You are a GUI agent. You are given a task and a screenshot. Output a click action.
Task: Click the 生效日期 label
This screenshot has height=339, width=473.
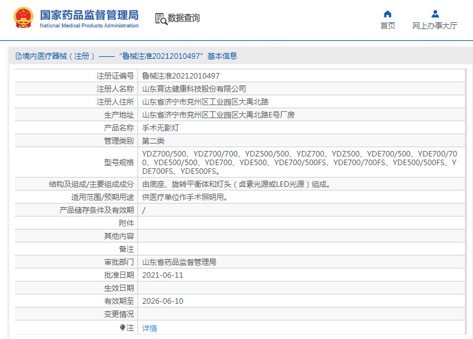(119, 288)
